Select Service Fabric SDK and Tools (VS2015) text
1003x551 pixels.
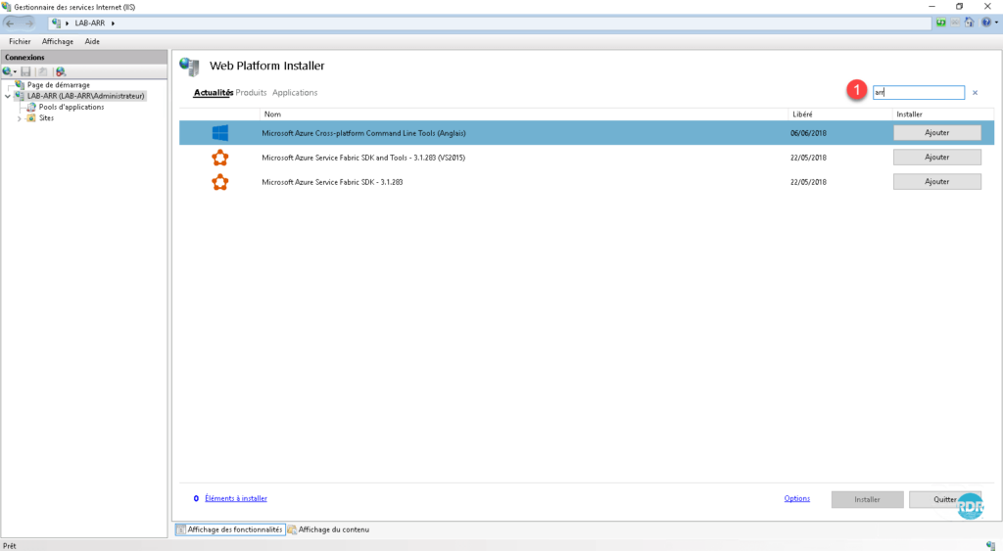(363, 158)
